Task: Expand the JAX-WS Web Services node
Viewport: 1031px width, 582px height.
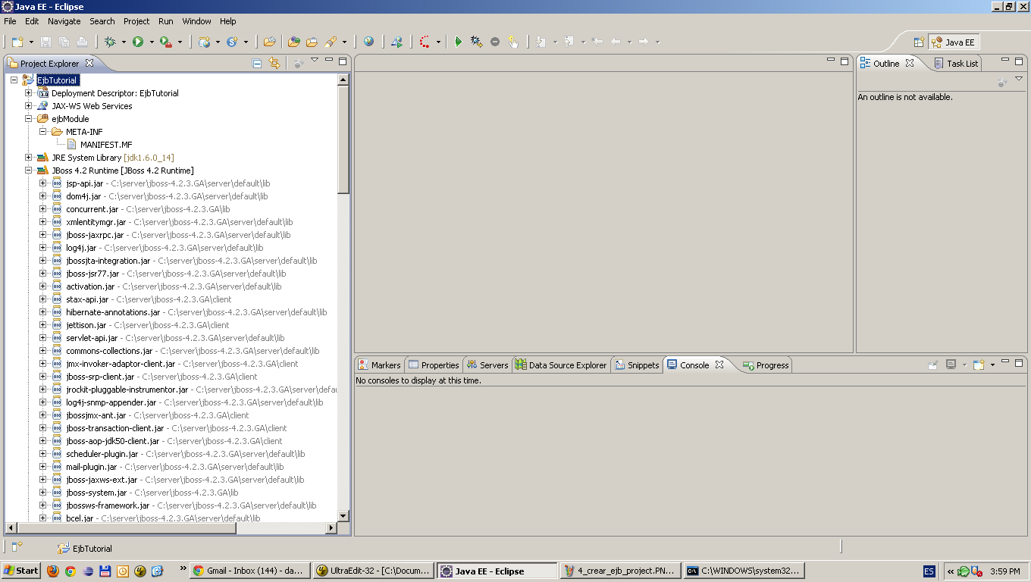Action: pos(28,106)
